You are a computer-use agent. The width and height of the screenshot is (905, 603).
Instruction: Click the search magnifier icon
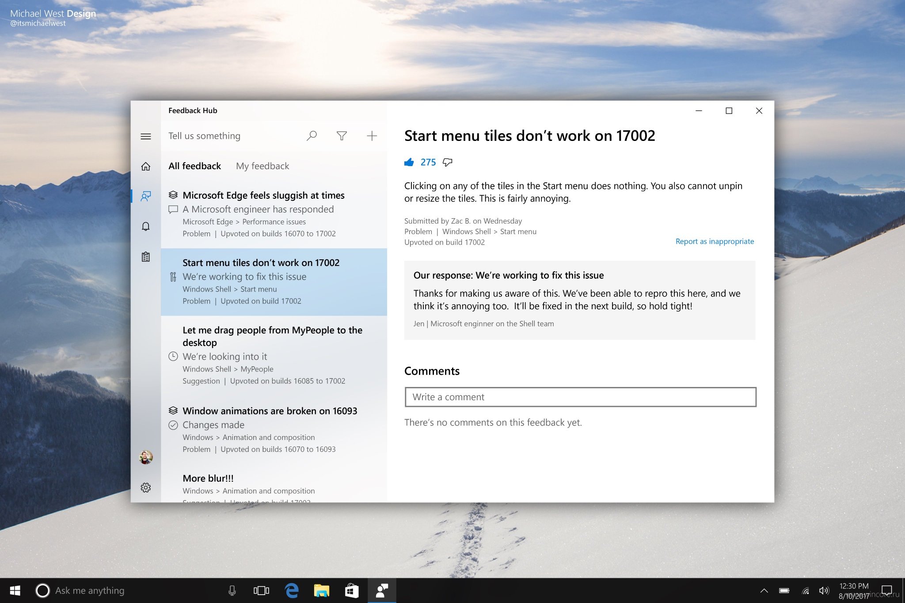coord(312,136)
